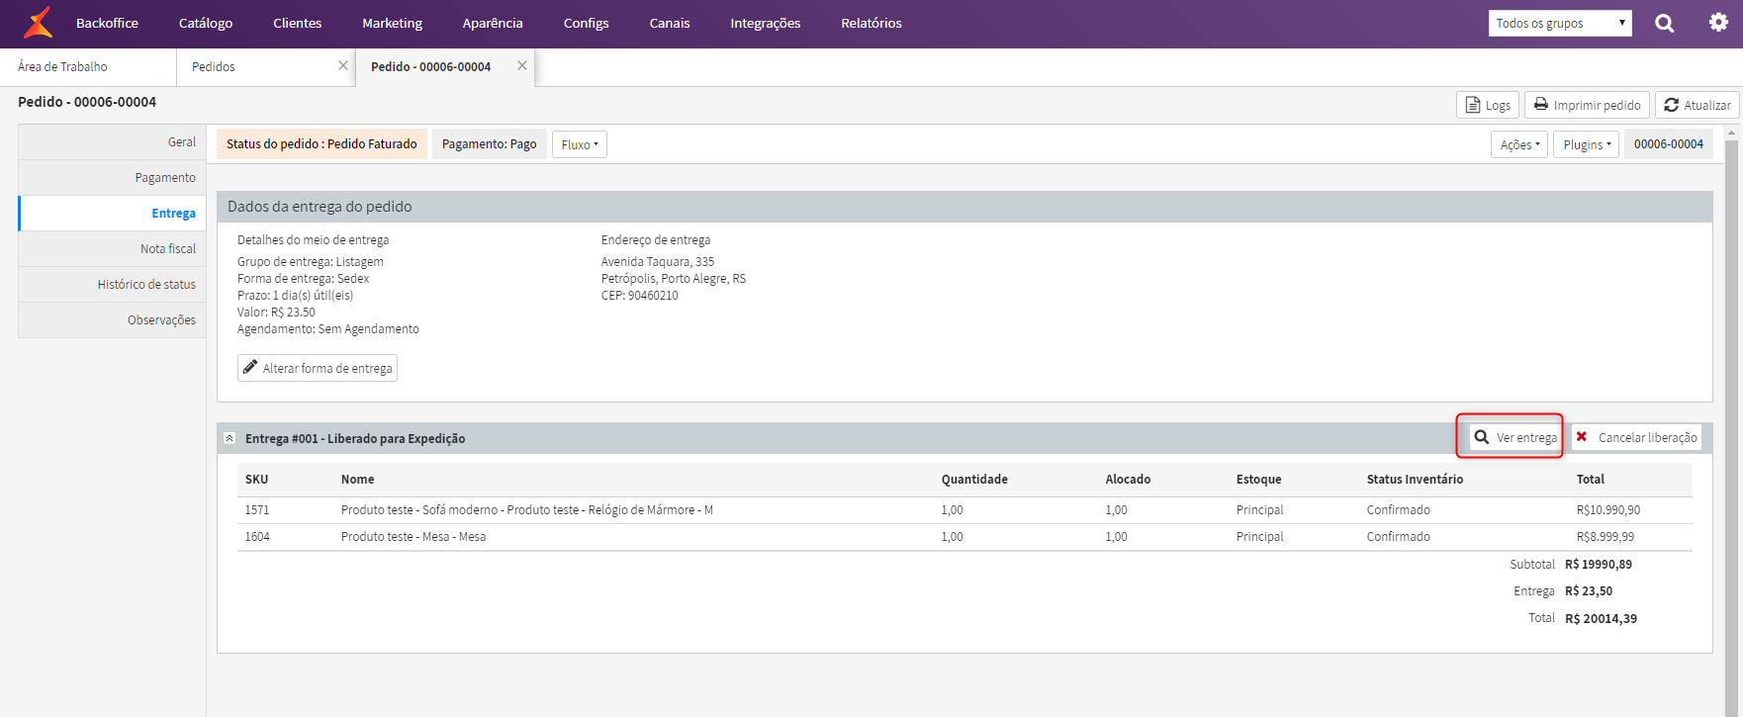Go to the Geral section
This screenshot has width=1743, height=717.
(x=112, y=142)
